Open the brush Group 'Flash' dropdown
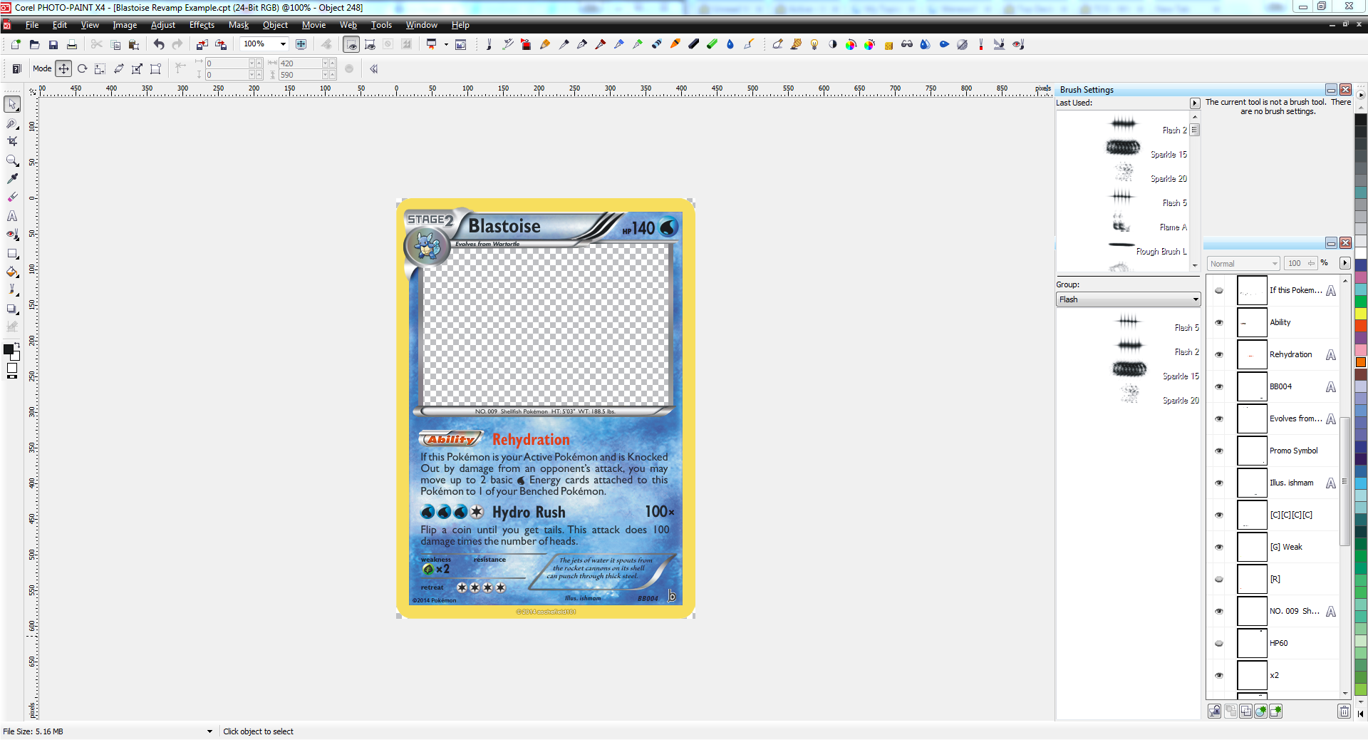 point(1128,299)
